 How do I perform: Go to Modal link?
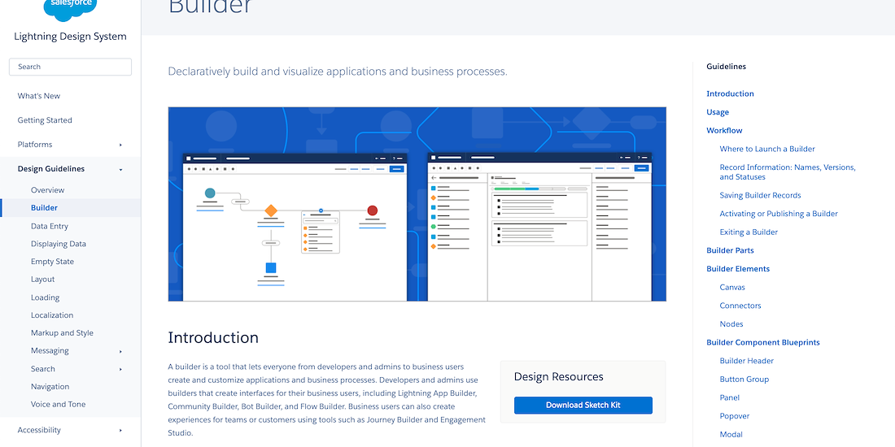coord(731,435)
